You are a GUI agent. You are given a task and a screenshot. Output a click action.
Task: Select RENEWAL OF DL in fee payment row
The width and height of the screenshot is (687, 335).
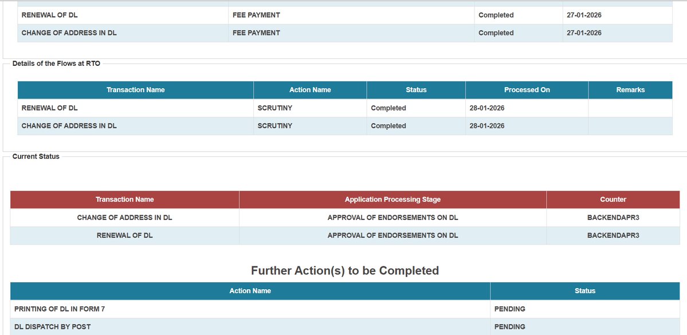pos(49,15)
